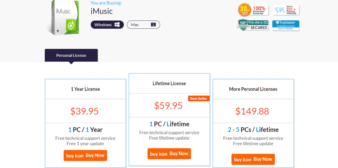Click the Best Seller orange tag
Image resolution: width=338 pixels, height=168 pixels.
tap(199, 99)
